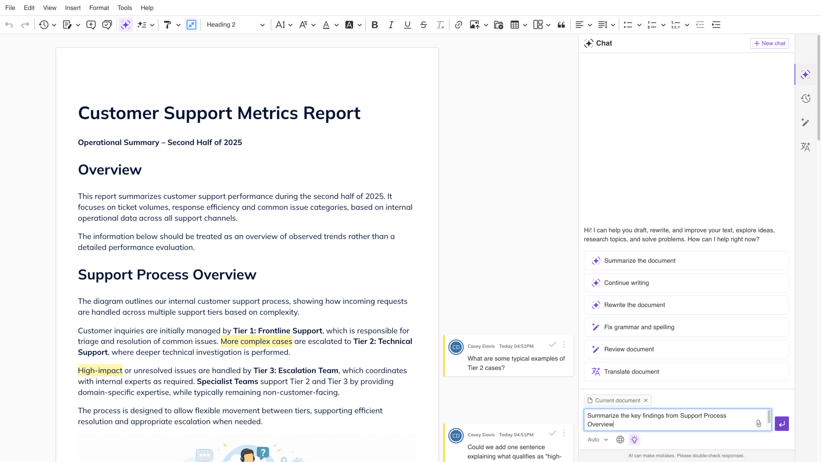821x462 pixels.
Task: Open the translate panel in sidebar
Action: pos(806,147)
